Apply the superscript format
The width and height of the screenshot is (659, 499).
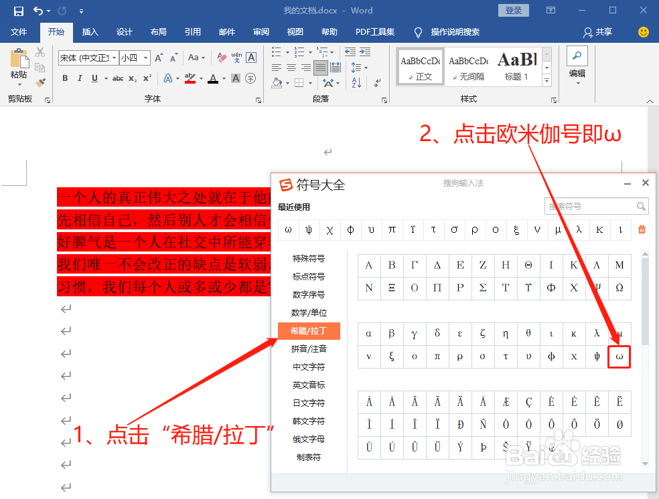[x=147, y=78]
